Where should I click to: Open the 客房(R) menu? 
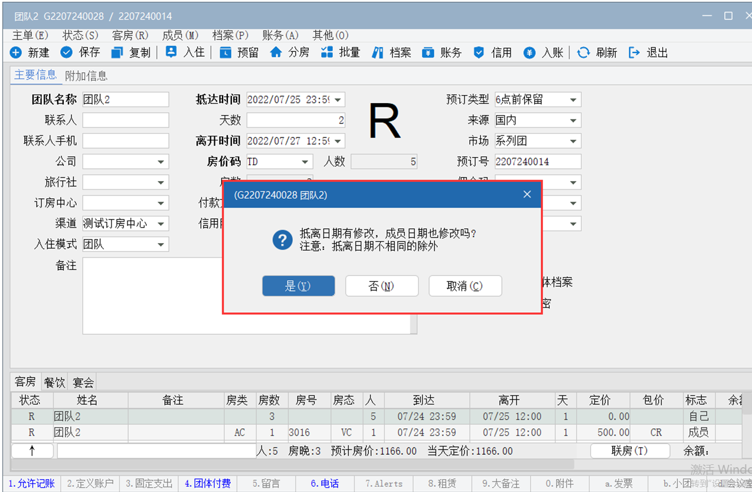130,35
